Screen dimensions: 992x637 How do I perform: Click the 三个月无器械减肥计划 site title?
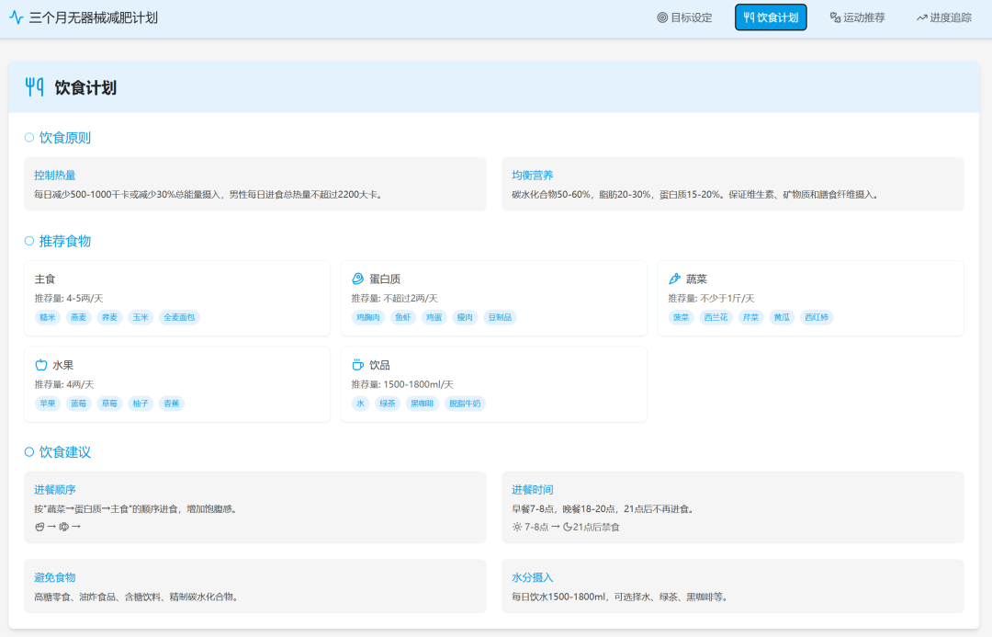pos(94,17)
